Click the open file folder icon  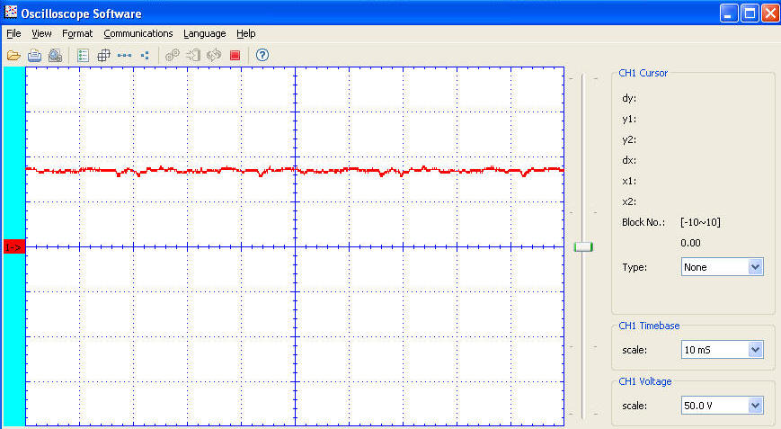pos(13,55)
